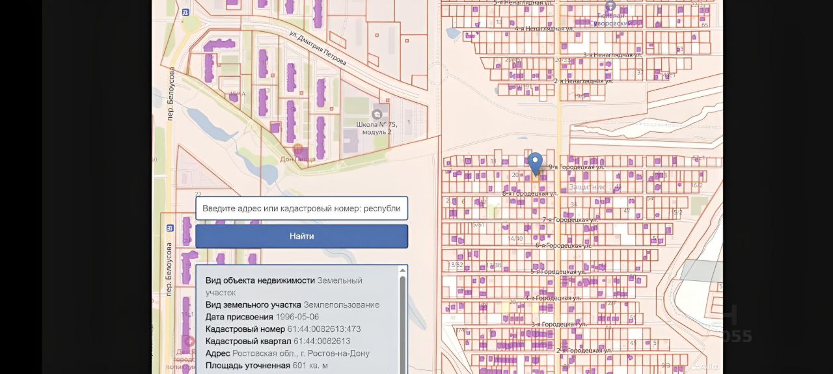The width and height of the screenshot is (833, 374).
Task: Click the blue location pin marker
Action: coord(535,163)
